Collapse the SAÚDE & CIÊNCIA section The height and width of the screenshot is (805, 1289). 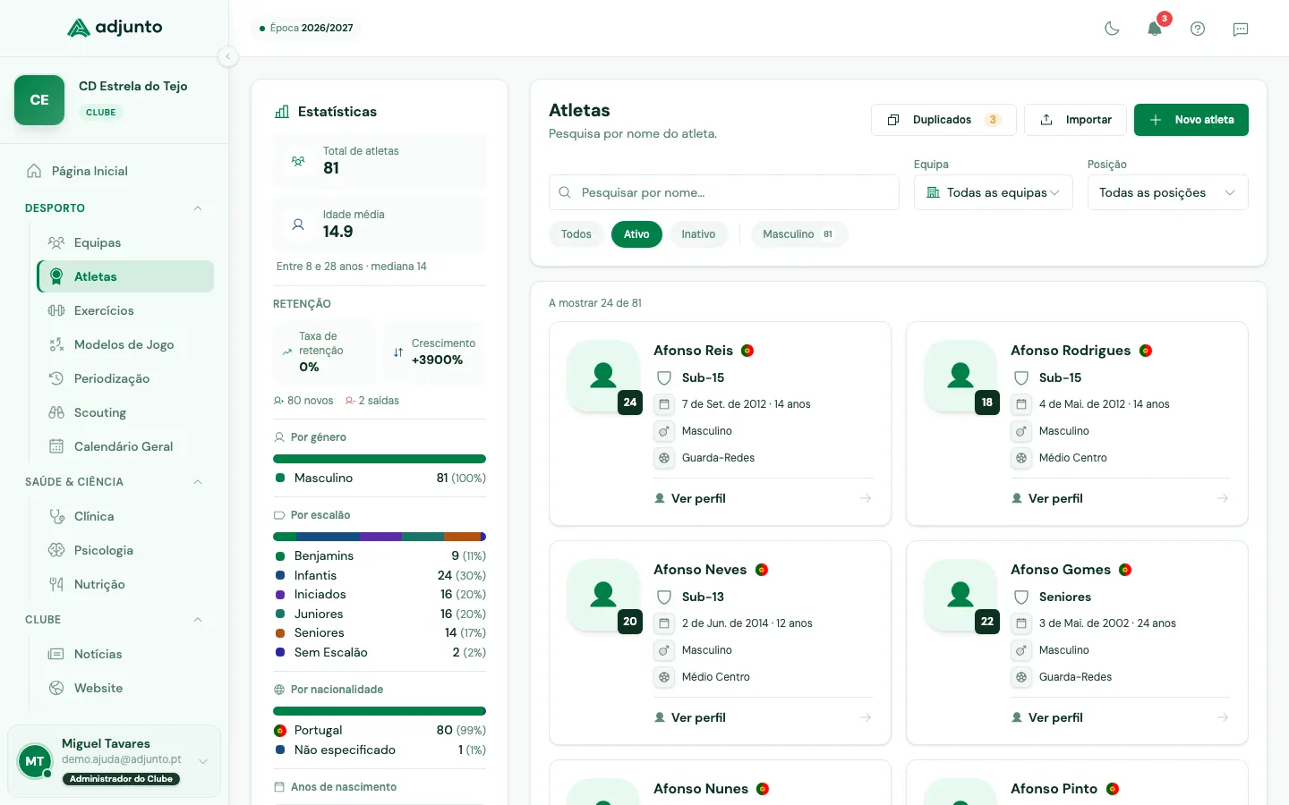(198, 482)
